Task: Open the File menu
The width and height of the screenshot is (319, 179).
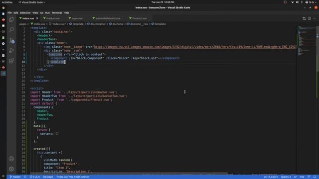Action: [x=9, y=13]
